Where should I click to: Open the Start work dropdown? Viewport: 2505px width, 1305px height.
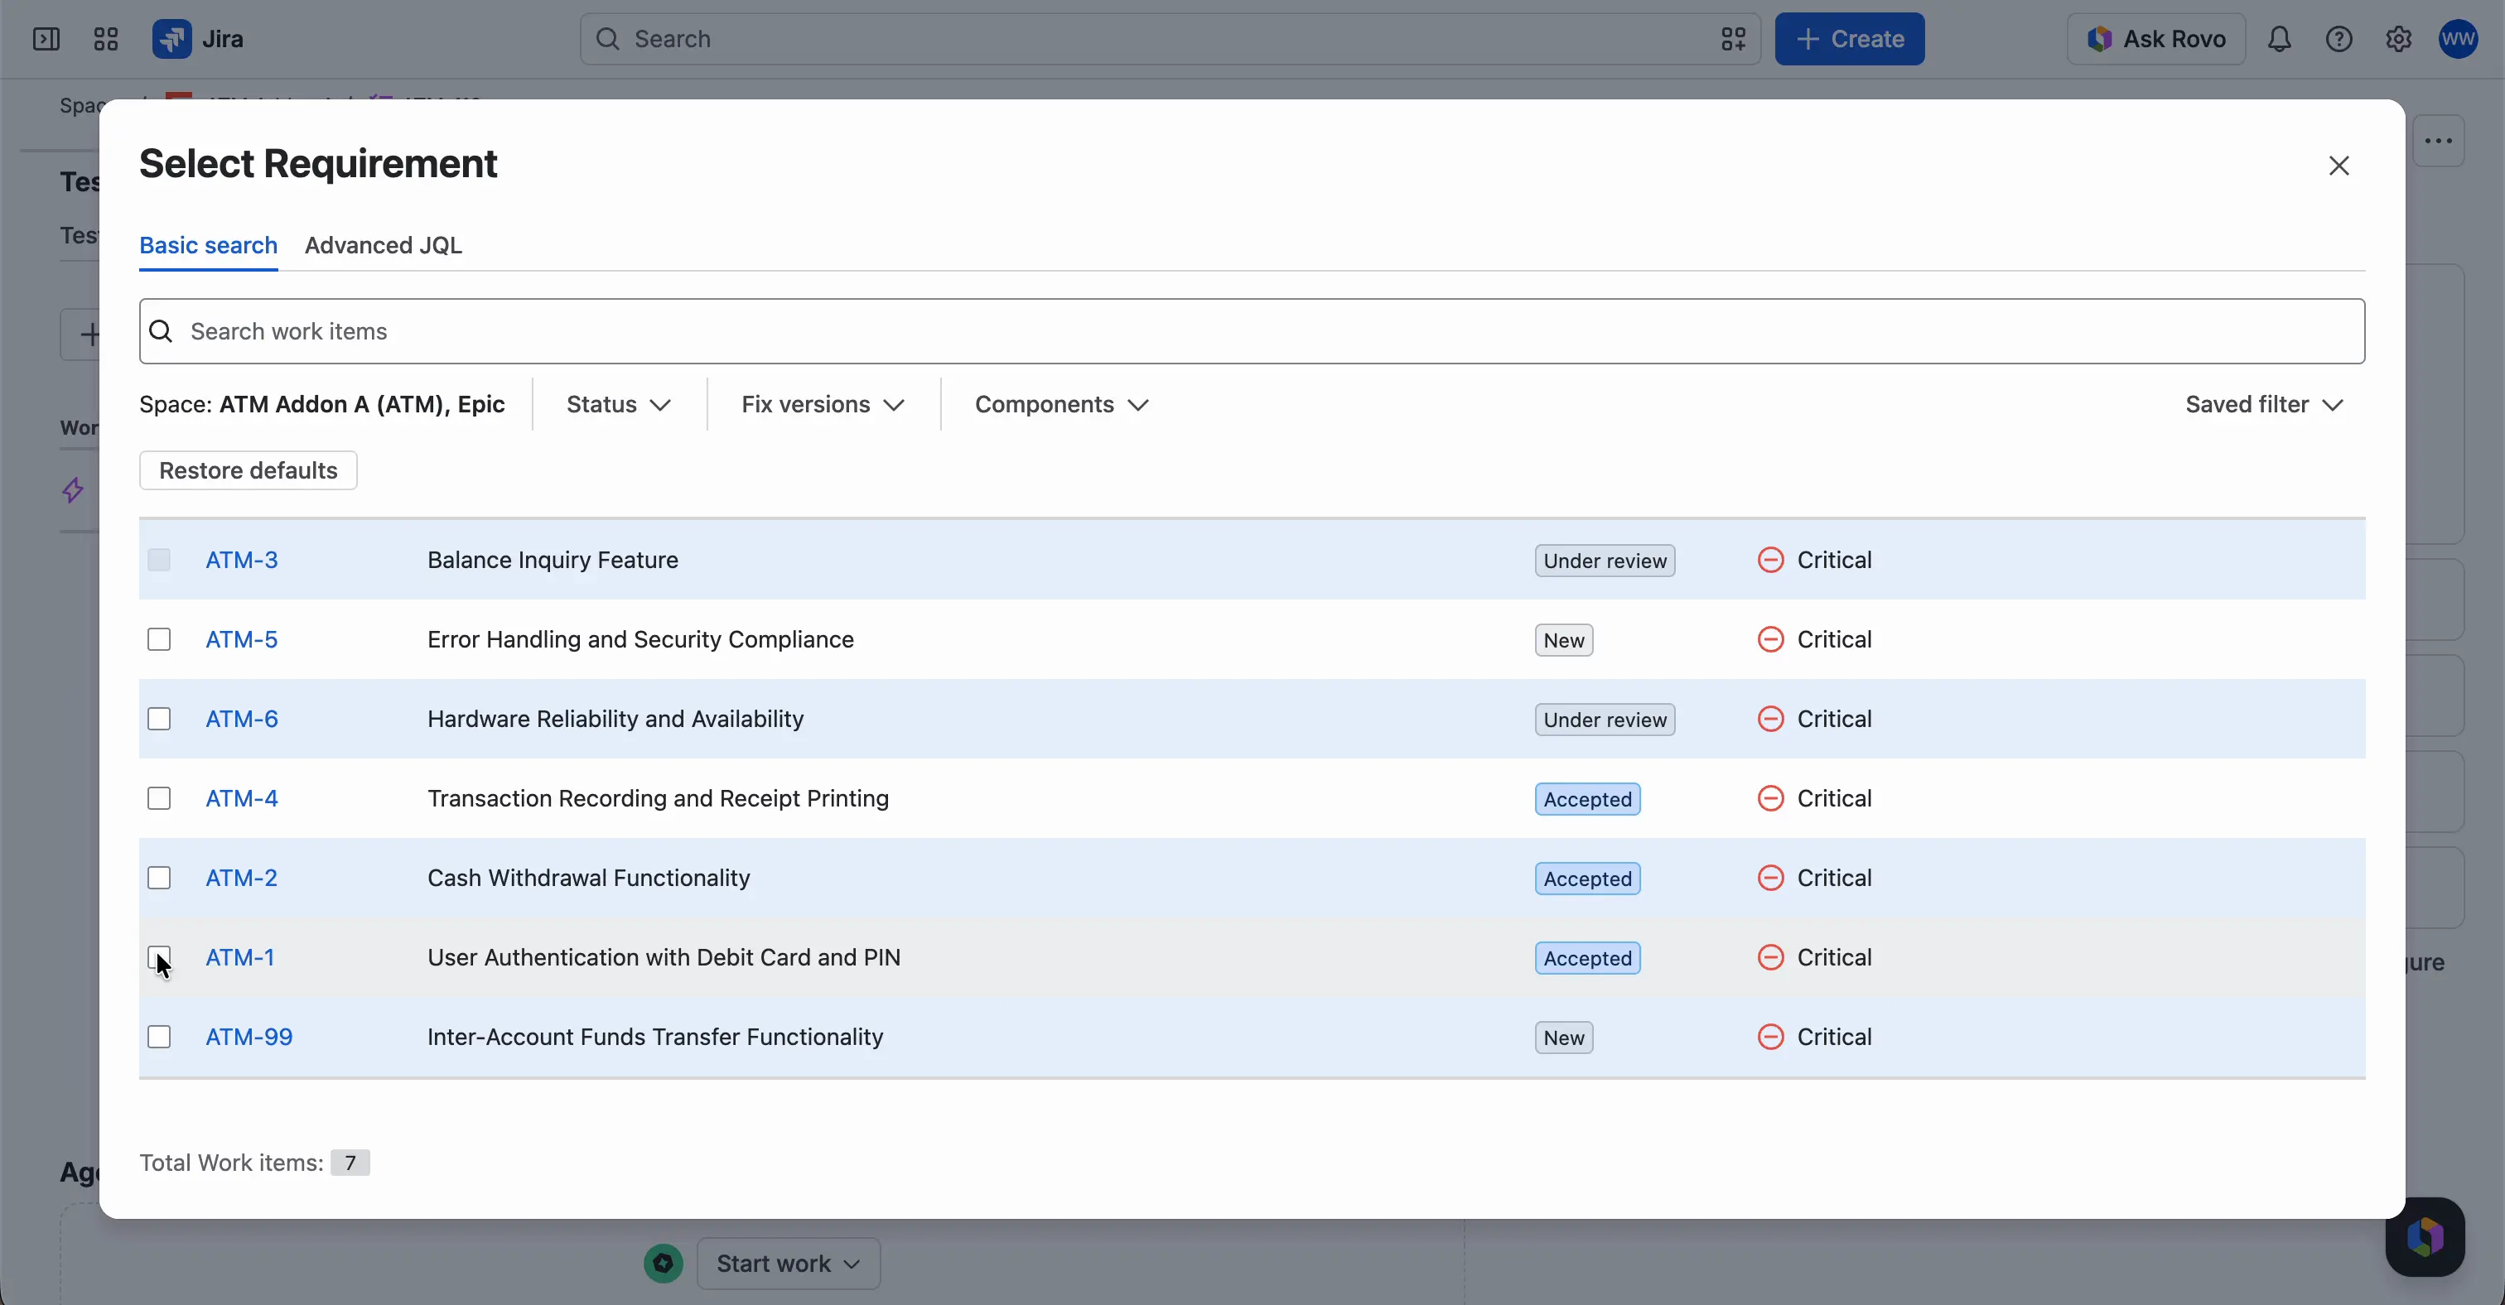click(x=789, y=1264)
